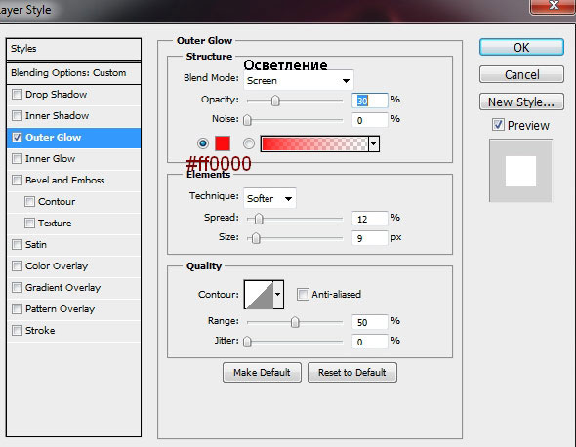The height and width of the screenshot is (447, 576).
Task: Tick the Pattern Overlay checkbox
Action: pyautogui.click(x=17, y=308)
